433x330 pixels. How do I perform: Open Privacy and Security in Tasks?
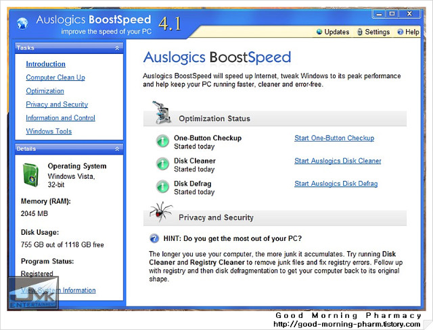click(x=57, y=105)
